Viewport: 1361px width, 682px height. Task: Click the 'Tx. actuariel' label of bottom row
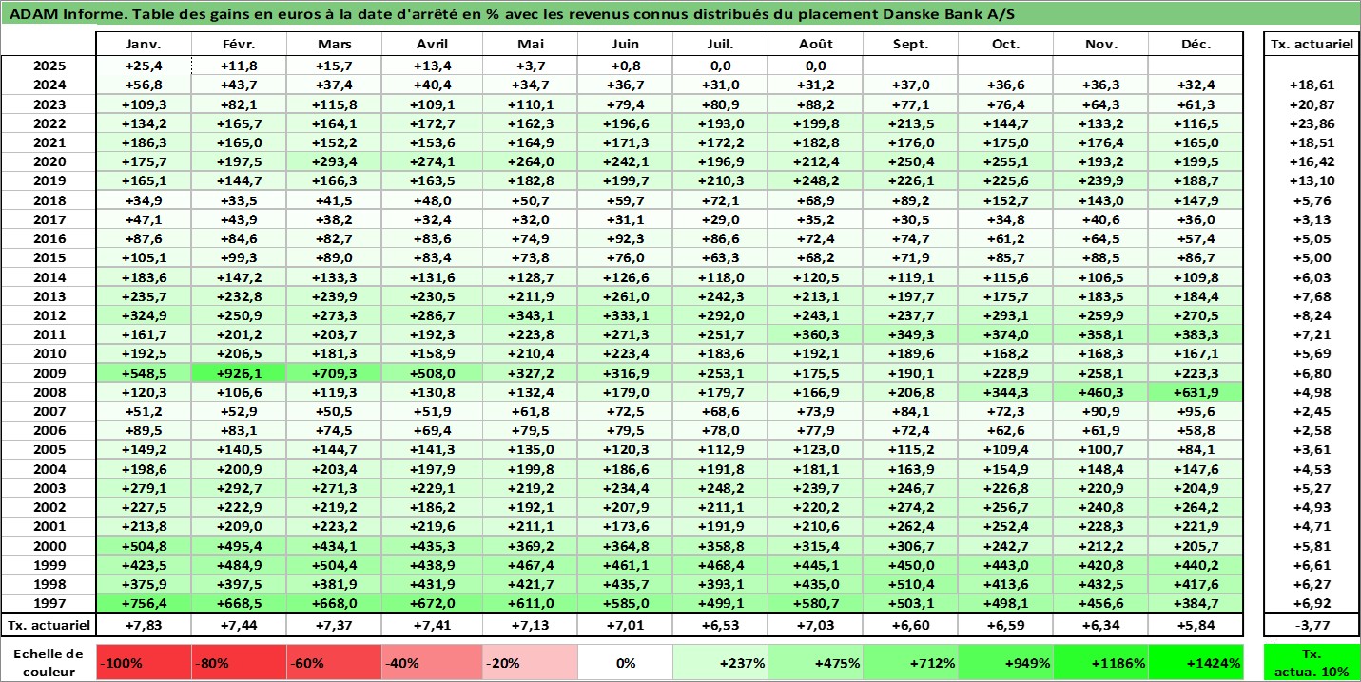[49, 625]
